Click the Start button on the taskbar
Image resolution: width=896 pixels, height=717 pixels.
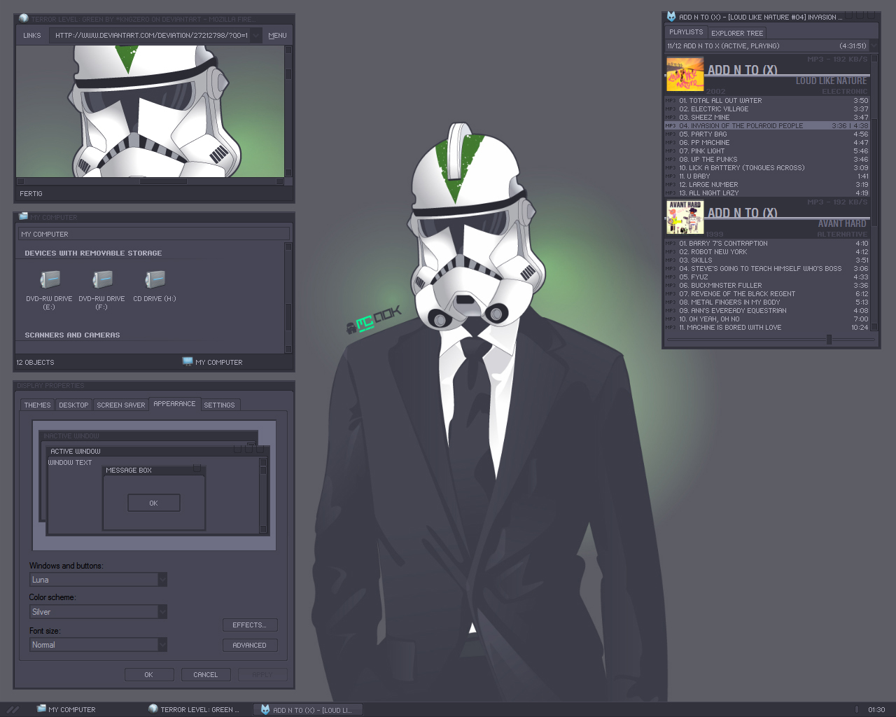(x=13, y=709)
